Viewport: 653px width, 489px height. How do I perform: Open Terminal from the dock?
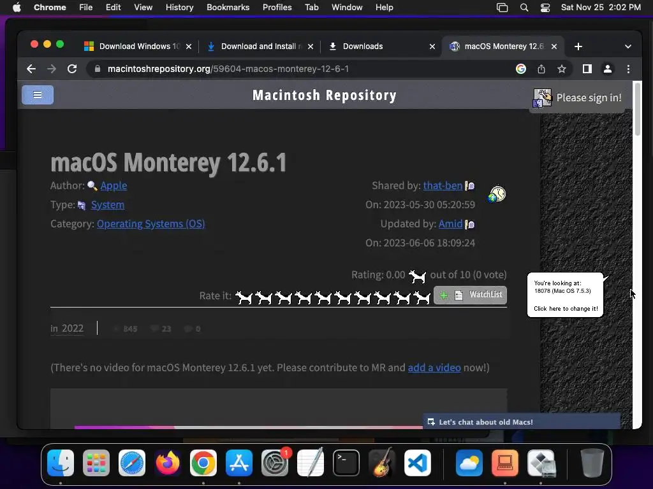pyautogui.click(x=346, y=463)
